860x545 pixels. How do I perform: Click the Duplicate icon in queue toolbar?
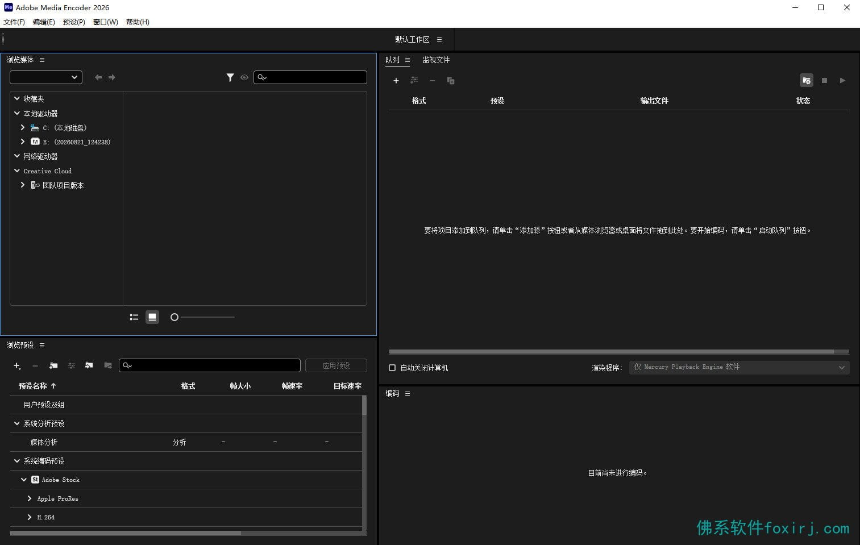[451, 81]
